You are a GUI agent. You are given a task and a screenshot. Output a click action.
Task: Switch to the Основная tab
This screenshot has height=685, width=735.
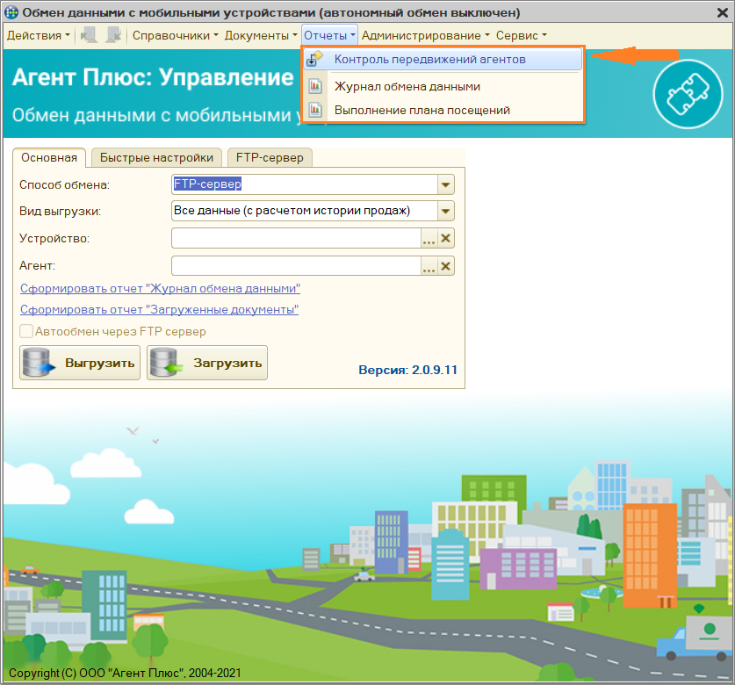(49, 158)
